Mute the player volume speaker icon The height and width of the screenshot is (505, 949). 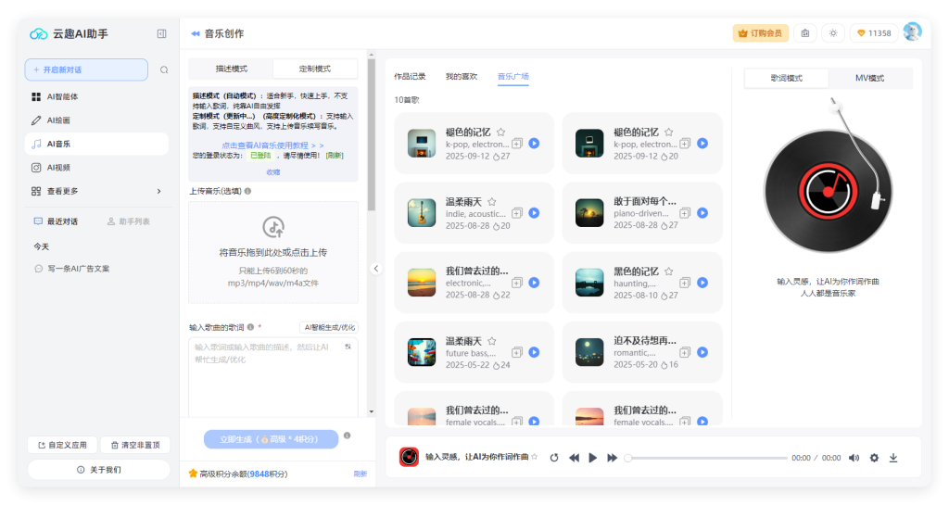[854, 458]
